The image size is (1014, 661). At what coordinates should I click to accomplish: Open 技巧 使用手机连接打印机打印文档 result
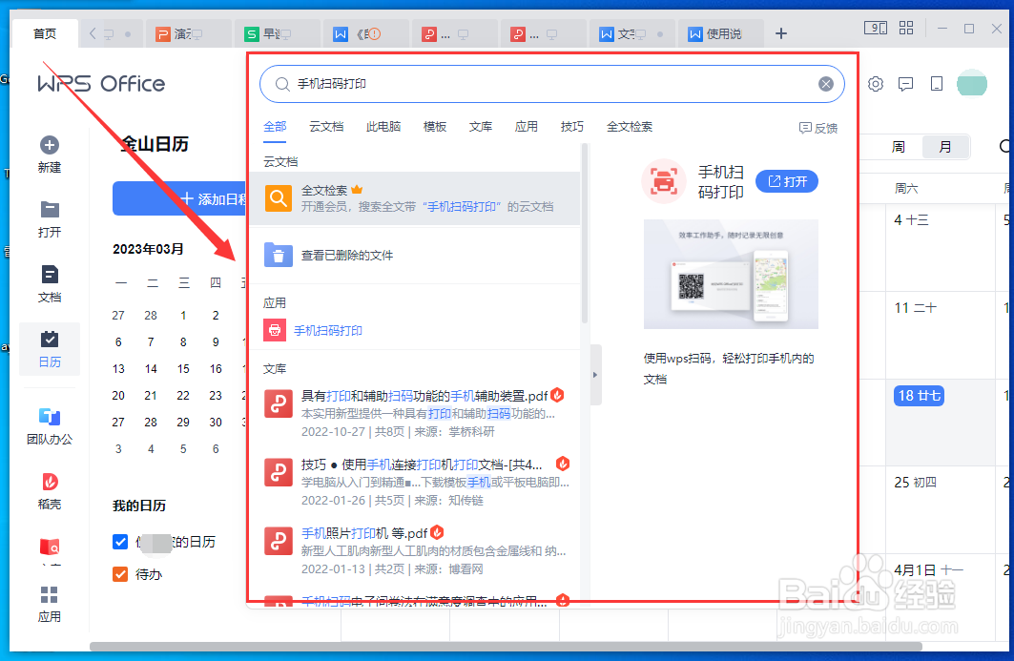(x=415, y=482)
